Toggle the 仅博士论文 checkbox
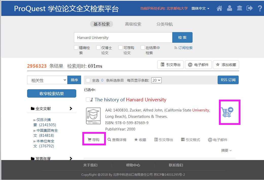 (x=98, y=48)
